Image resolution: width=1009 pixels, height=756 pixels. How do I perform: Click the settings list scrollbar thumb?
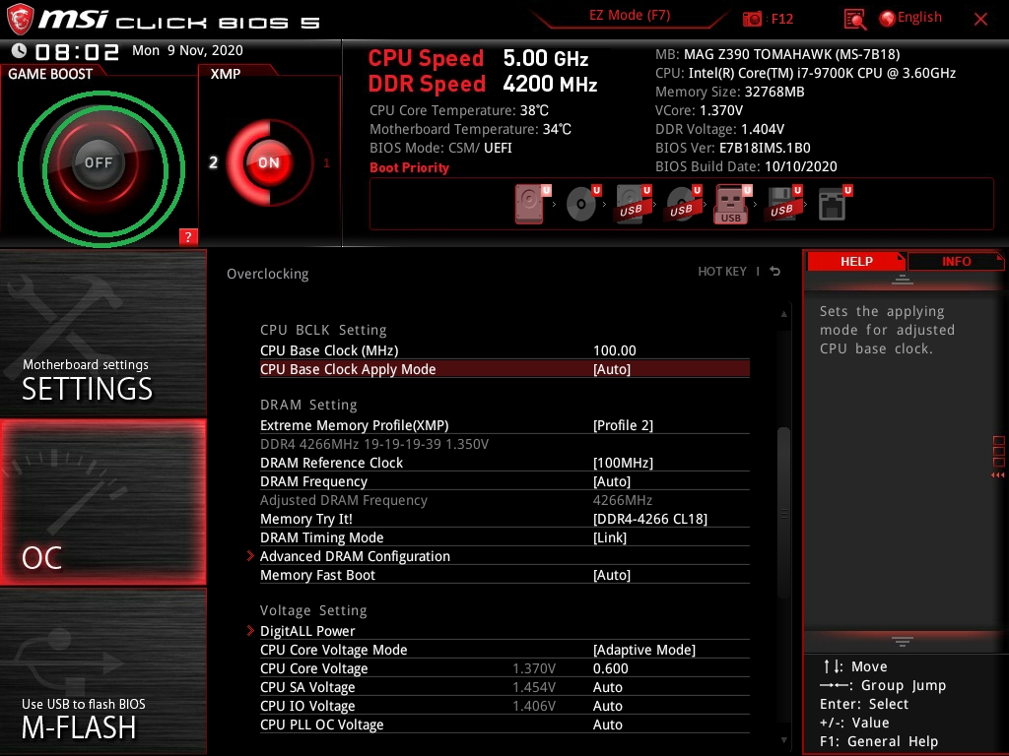(x=783, y=513)
